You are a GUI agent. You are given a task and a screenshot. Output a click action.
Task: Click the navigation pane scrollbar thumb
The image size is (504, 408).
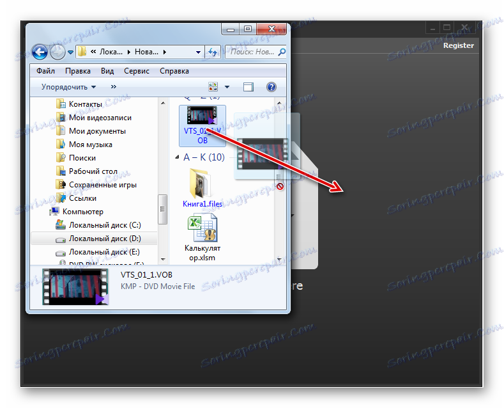tap(163, 209)
